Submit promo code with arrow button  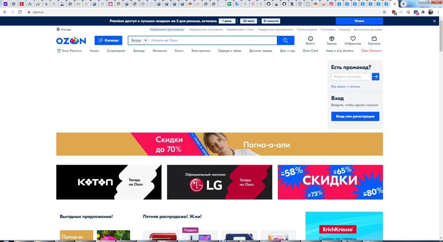coord(376,77)
